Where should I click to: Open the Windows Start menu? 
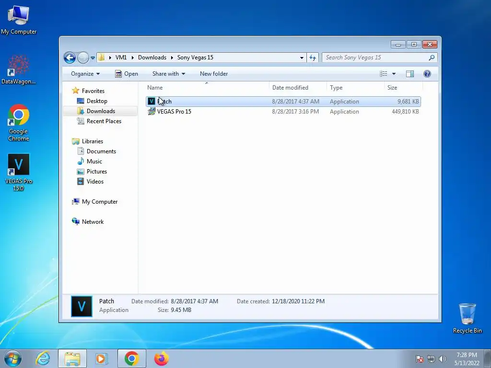(x=13, y=358)
